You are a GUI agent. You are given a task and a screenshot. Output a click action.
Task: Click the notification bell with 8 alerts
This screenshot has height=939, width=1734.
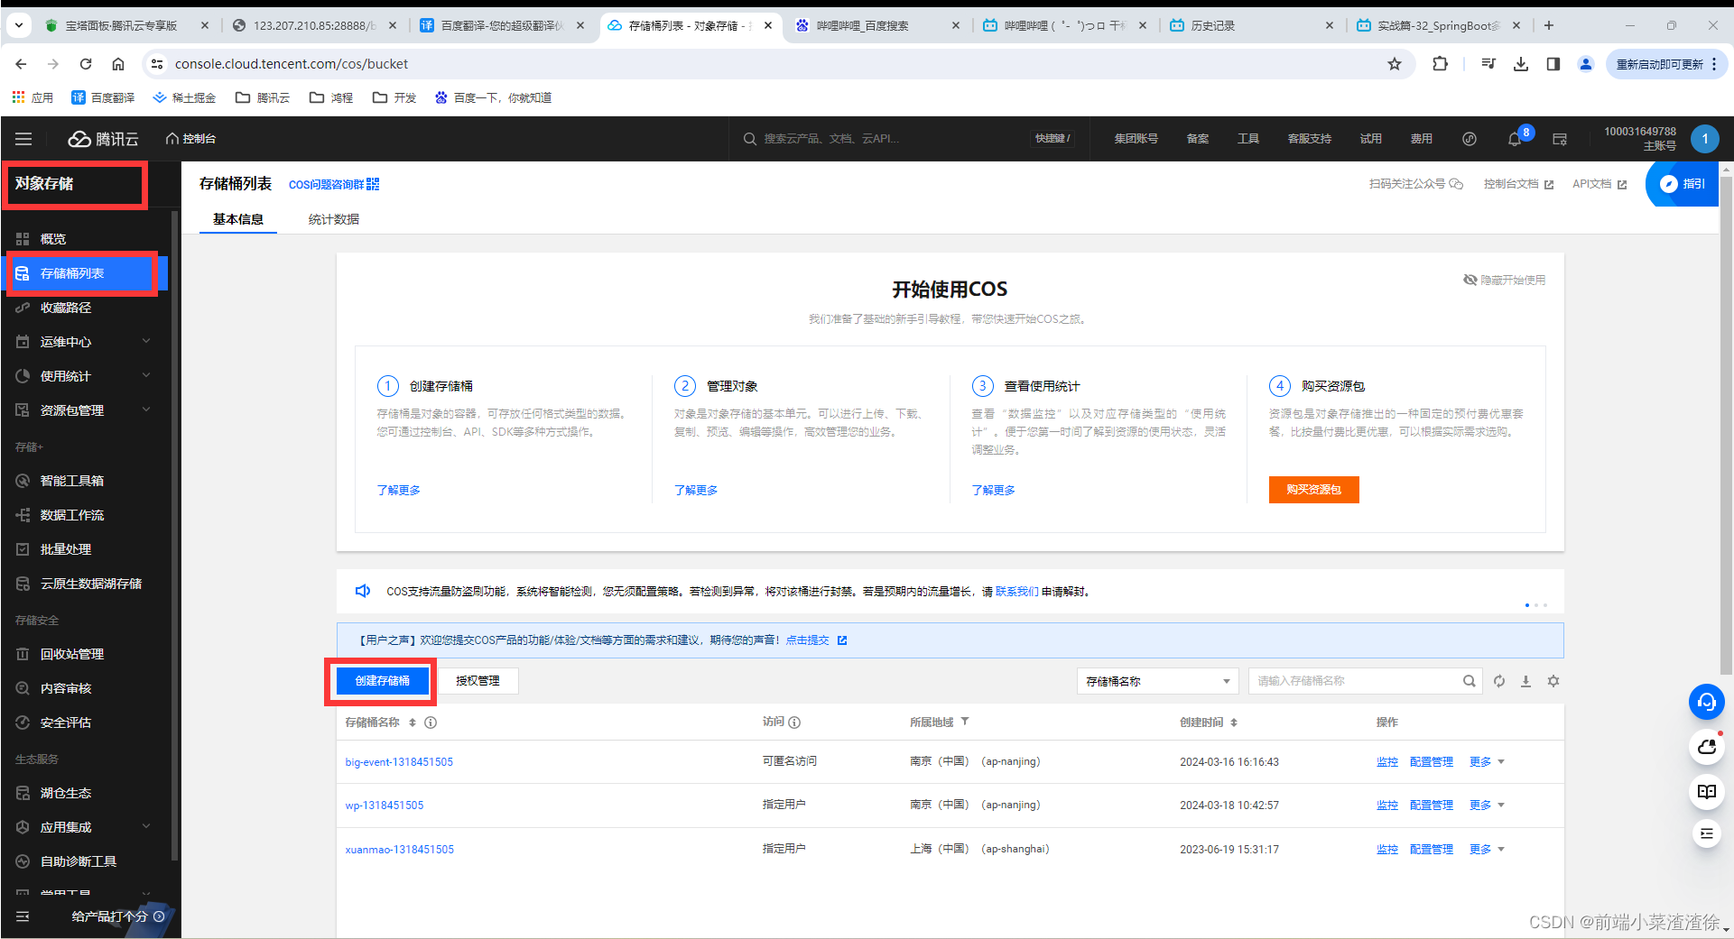1514,138
